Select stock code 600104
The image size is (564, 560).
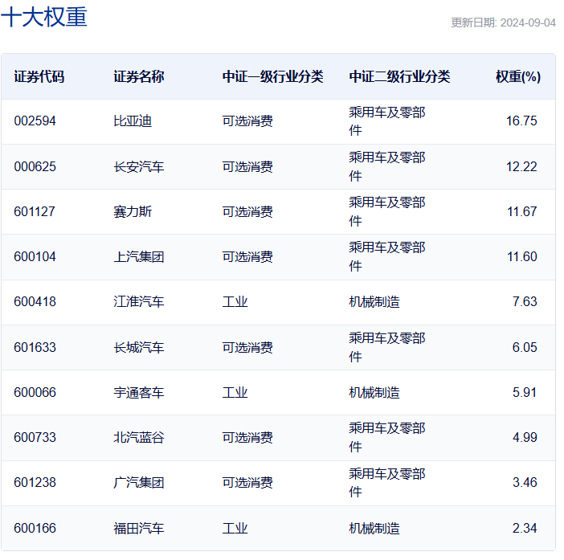35,257
